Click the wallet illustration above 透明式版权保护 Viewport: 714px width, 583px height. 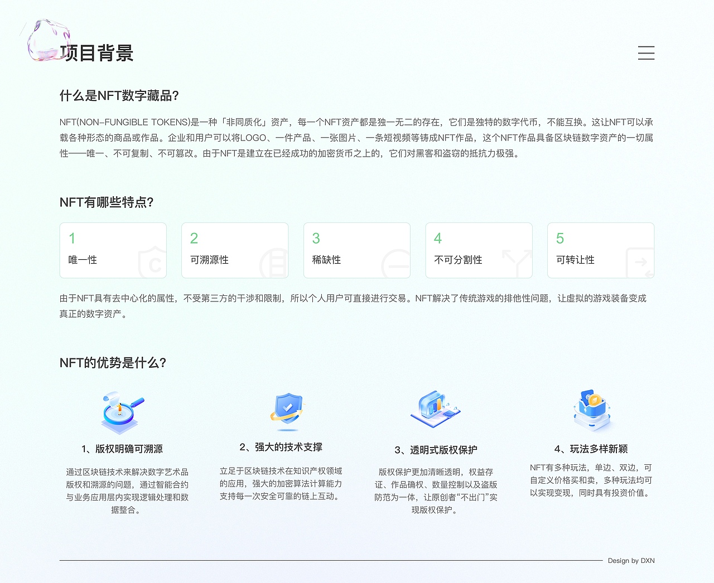pos(435,410)
